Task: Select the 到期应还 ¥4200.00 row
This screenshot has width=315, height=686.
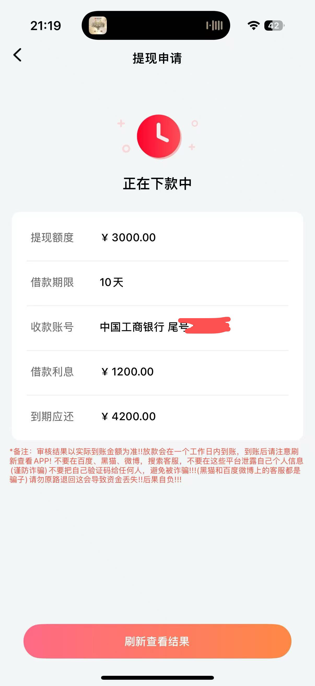Action: tap(157, 417)
